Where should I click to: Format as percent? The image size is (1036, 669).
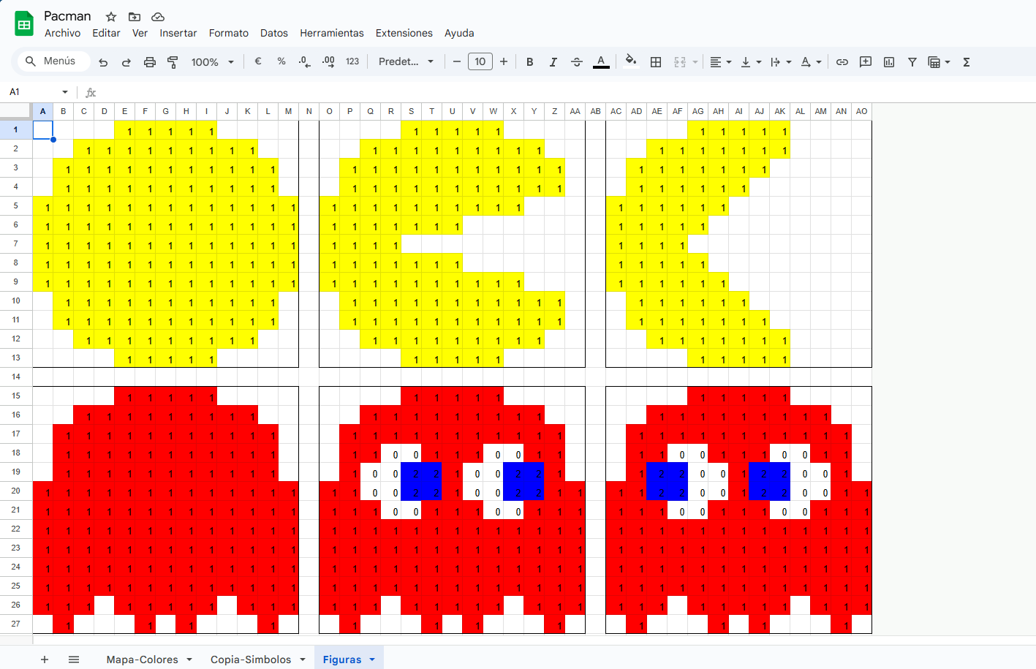click(281, 61)
